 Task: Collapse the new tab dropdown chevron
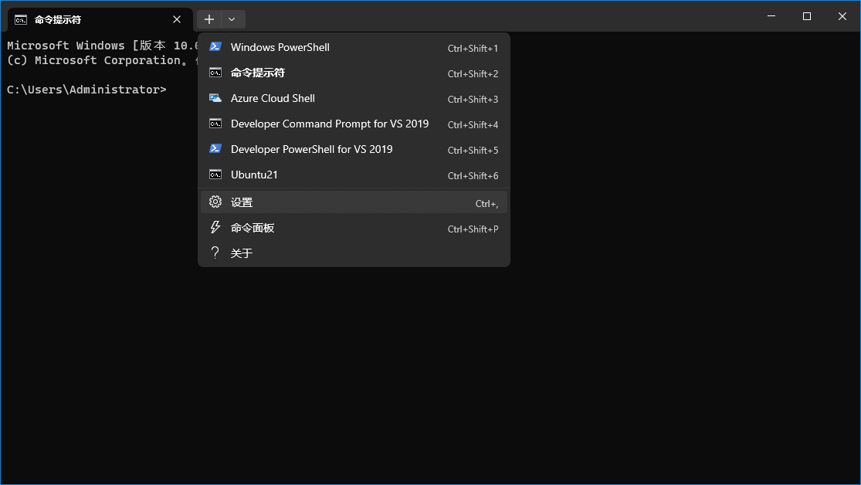[x=232, y=19]
